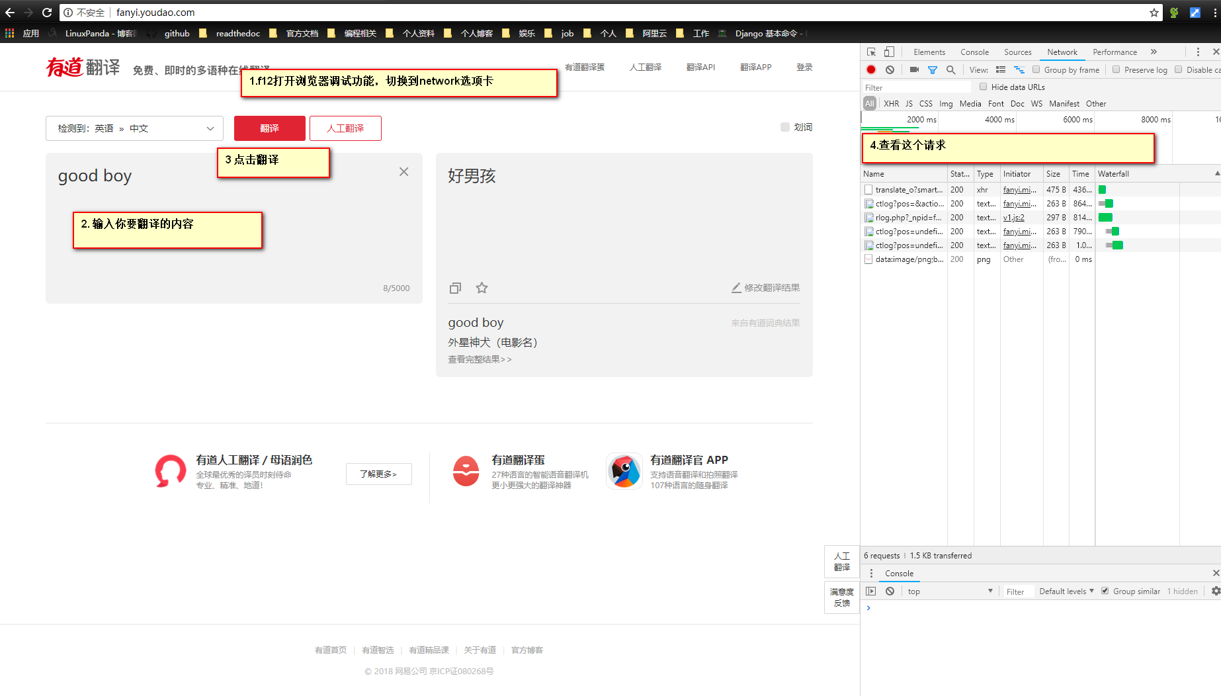The height and width of the screenshot is (696, 1221).
Task: Switch to the Console tab in DevTools
Action: coord(974,52)
